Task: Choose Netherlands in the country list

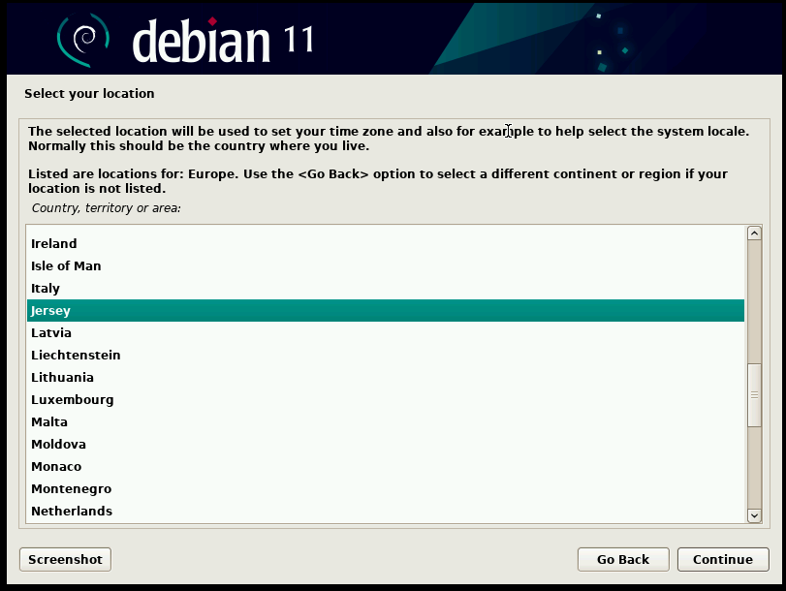Action: (385, 512)
